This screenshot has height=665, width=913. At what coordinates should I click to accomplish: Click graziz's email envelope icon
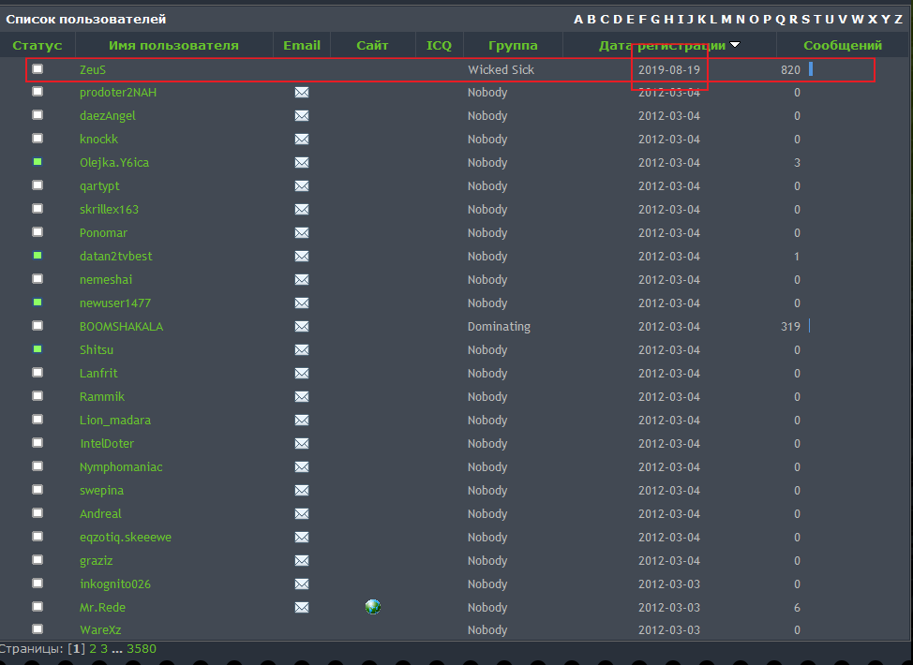(x=302, y=561)
